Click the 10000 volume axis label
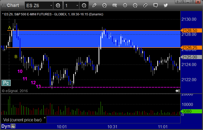Viewport: 203px width, 130px height. click(187, 104)
